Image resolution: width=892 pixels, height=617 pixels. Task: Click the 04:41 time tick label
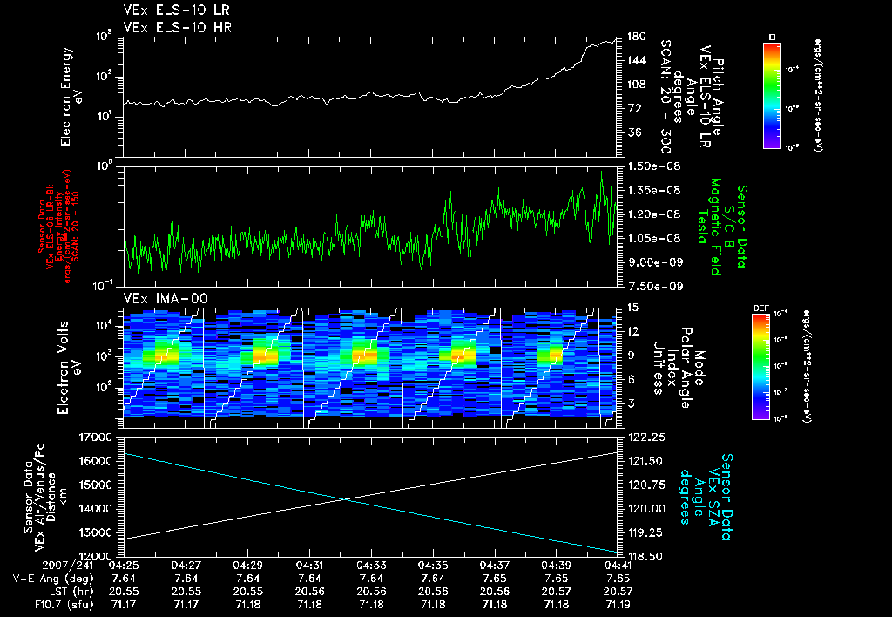[618, 566]
